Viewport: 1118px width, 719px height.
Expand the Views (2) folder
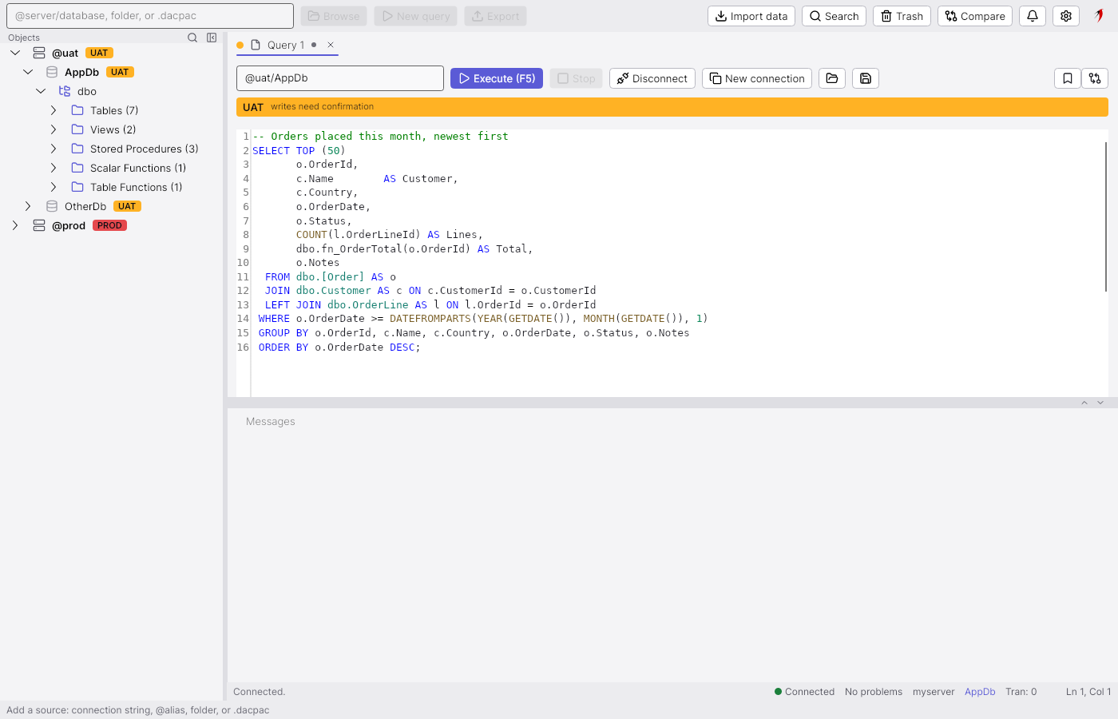pos(54,129)
